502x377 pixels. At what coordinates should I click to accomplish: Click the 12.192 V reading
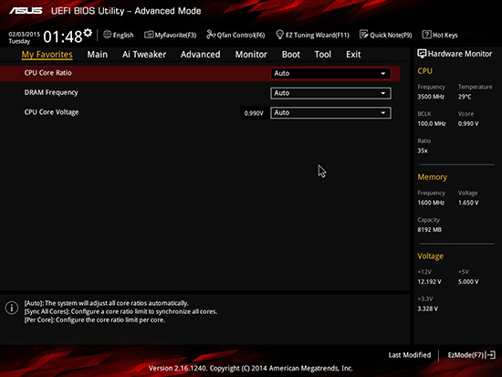pyautogui.click(x=429, y=282)
